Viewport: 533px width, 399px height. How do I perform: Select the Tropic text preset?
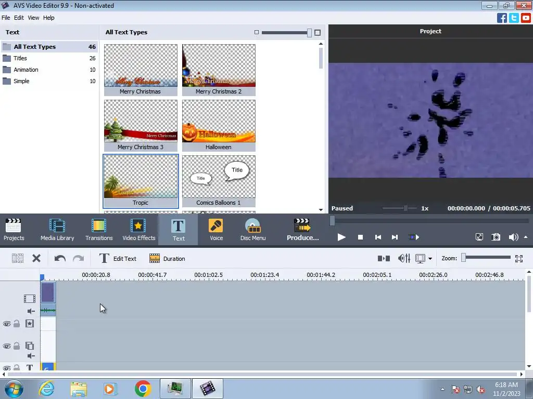[x=141, y=181]
